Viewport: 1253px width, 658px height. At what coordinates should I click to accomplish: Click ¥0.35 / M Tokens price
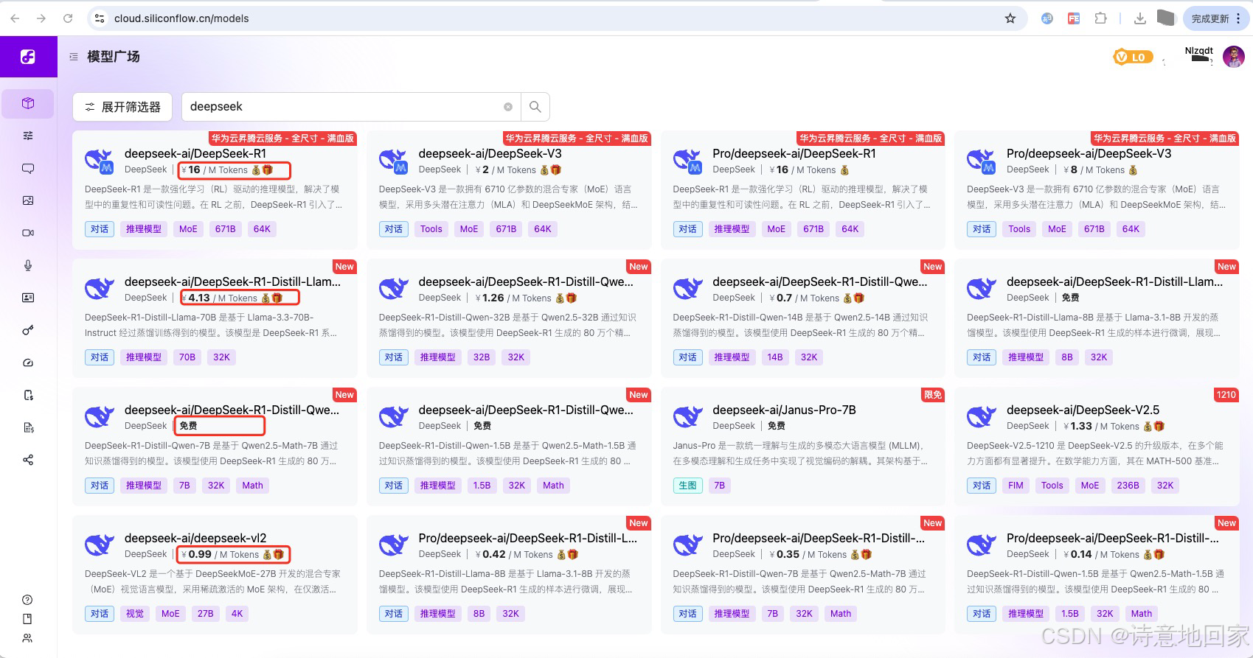(808, 554)
